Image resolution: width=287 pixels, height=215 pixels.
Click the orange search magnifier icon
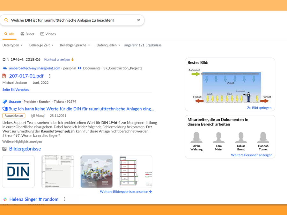point(6,20)
